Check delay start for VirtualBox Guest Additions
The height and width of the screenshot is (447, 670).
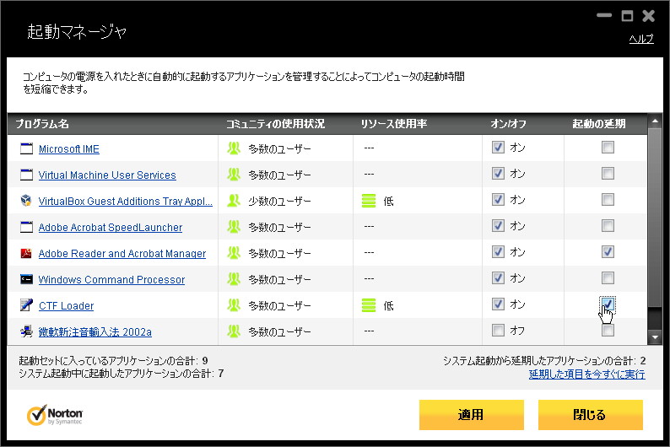[x=608, y=199]
